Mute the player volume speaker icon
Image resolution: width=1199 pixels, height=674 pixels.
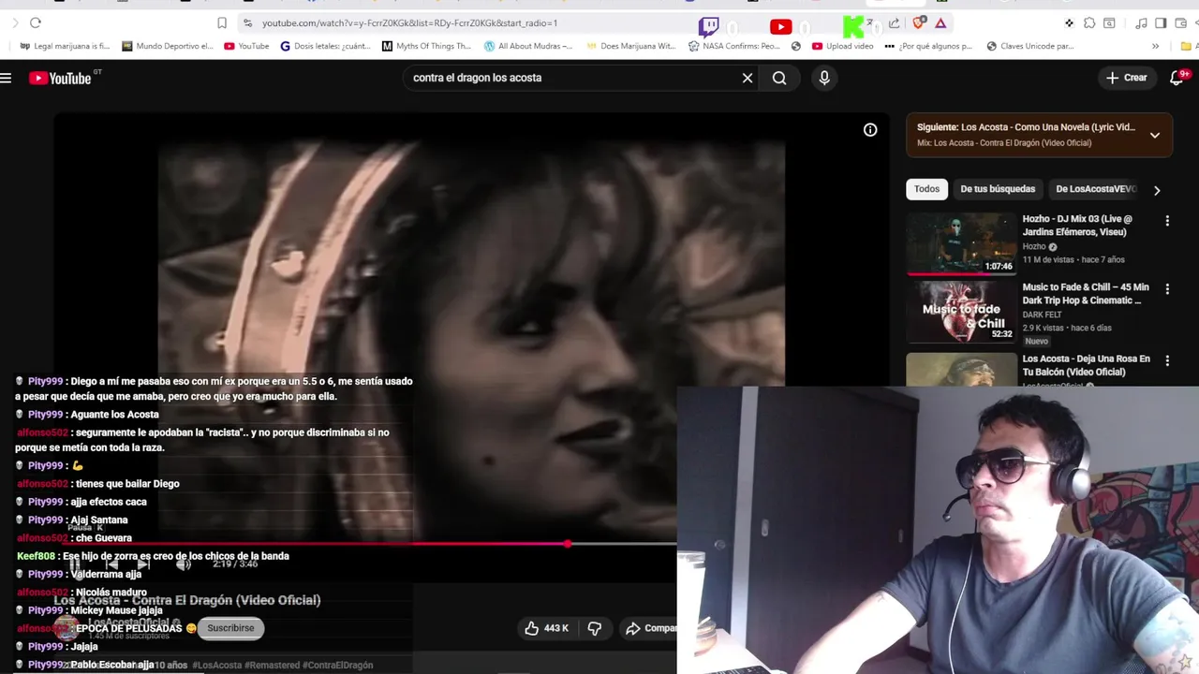(x=184, y=564)
